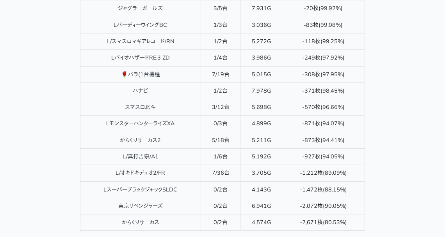Image resolution: width=445 pixels, height=237 pixels.
Task: Click LモンスターハンターライズXA machine name
Action: coord(140,124)
